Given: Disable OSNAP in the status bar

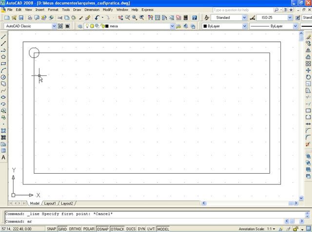Looking at the screenshot, I should (x=102, y=229).
